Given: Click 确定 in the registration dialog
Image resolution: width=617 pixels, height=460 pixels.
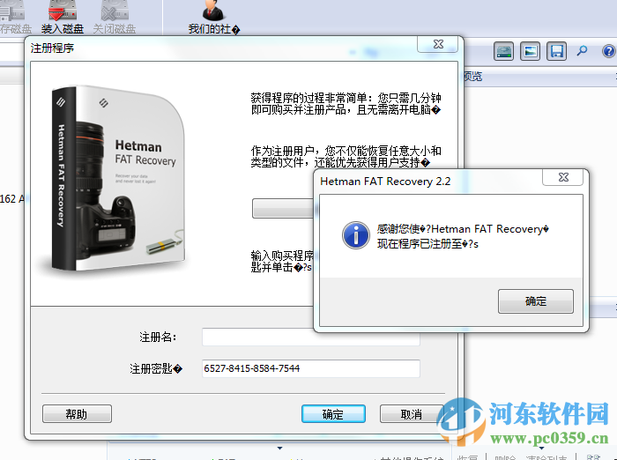Looking at the screenshot, I should [333, 414].
